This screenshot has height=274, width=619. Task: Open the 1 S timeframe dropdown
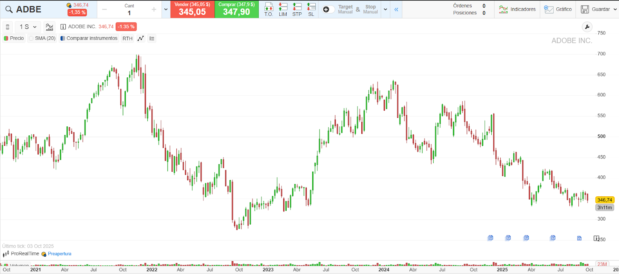point(28,27)
